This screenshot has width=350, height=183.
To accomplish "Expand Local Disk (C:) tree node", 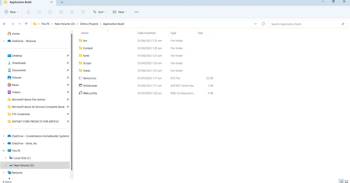I will 6,158.
